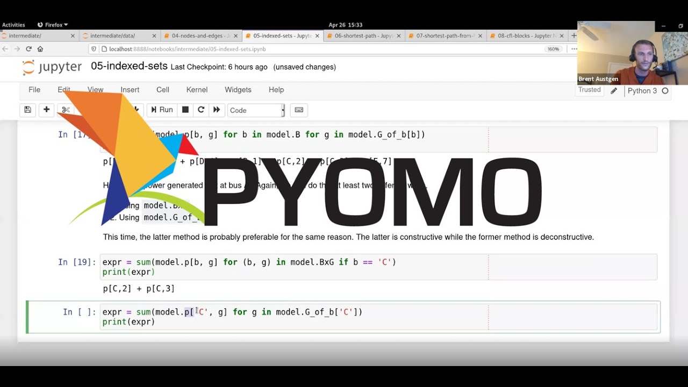Screen dimensions: 688x387
Task: Open the Kernel menu
Action: pyautogui.click(x=197, y=90)
